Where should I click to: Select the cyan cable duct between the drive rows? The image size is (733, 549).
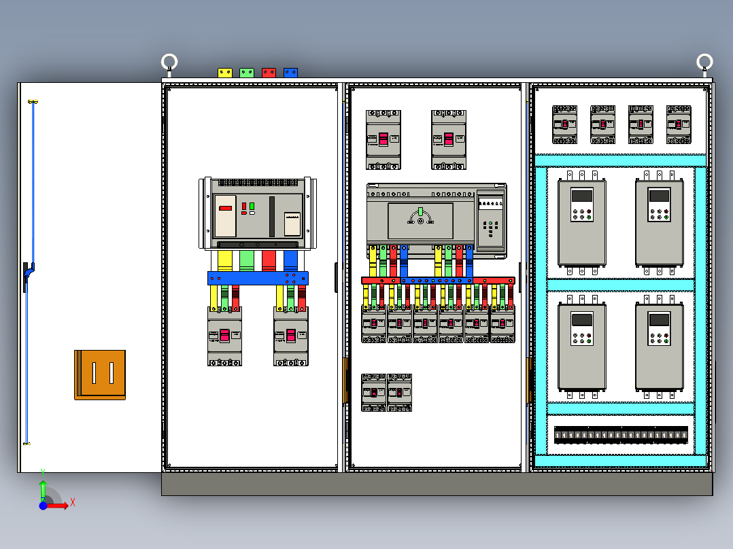[620, 285]
